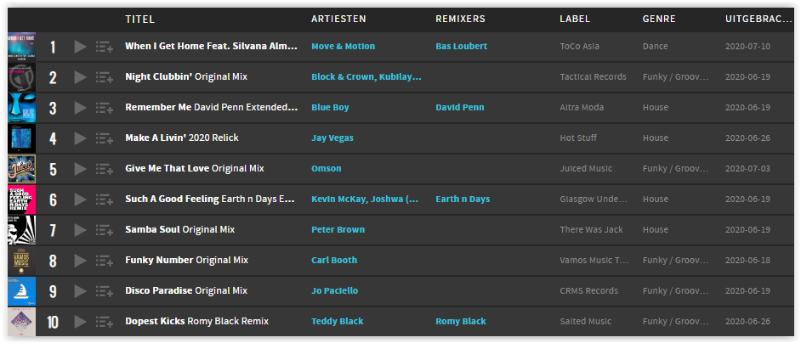The image size is (801, 343).
Task: Sort by Titel column header
Action: [140, 20]
